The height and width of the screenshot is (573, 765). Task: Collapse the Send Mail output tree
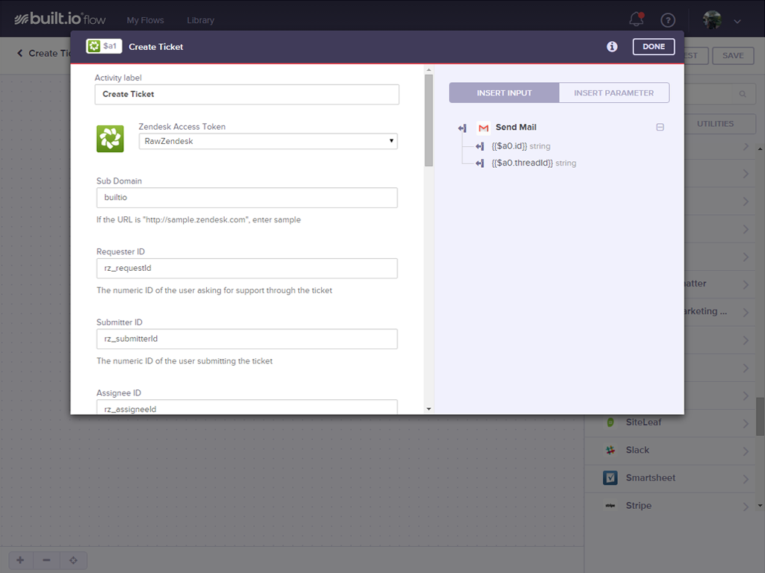660,128
